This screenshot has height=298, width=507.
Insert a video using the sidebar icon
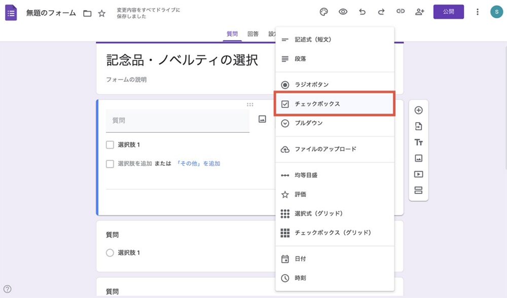click(x=418, y=175)
